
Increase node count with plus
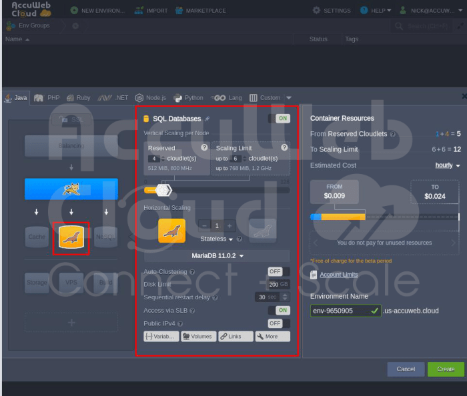(x=229, y=226)
